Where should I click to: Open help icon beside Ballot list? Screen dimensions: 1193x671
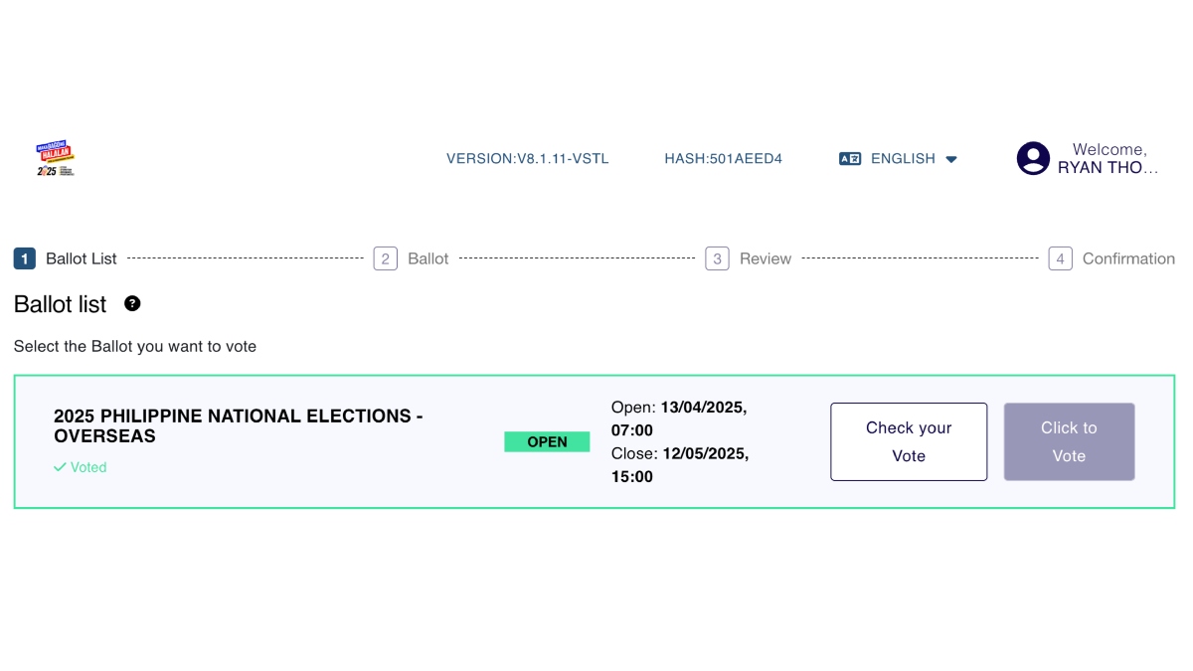(132, 304)
